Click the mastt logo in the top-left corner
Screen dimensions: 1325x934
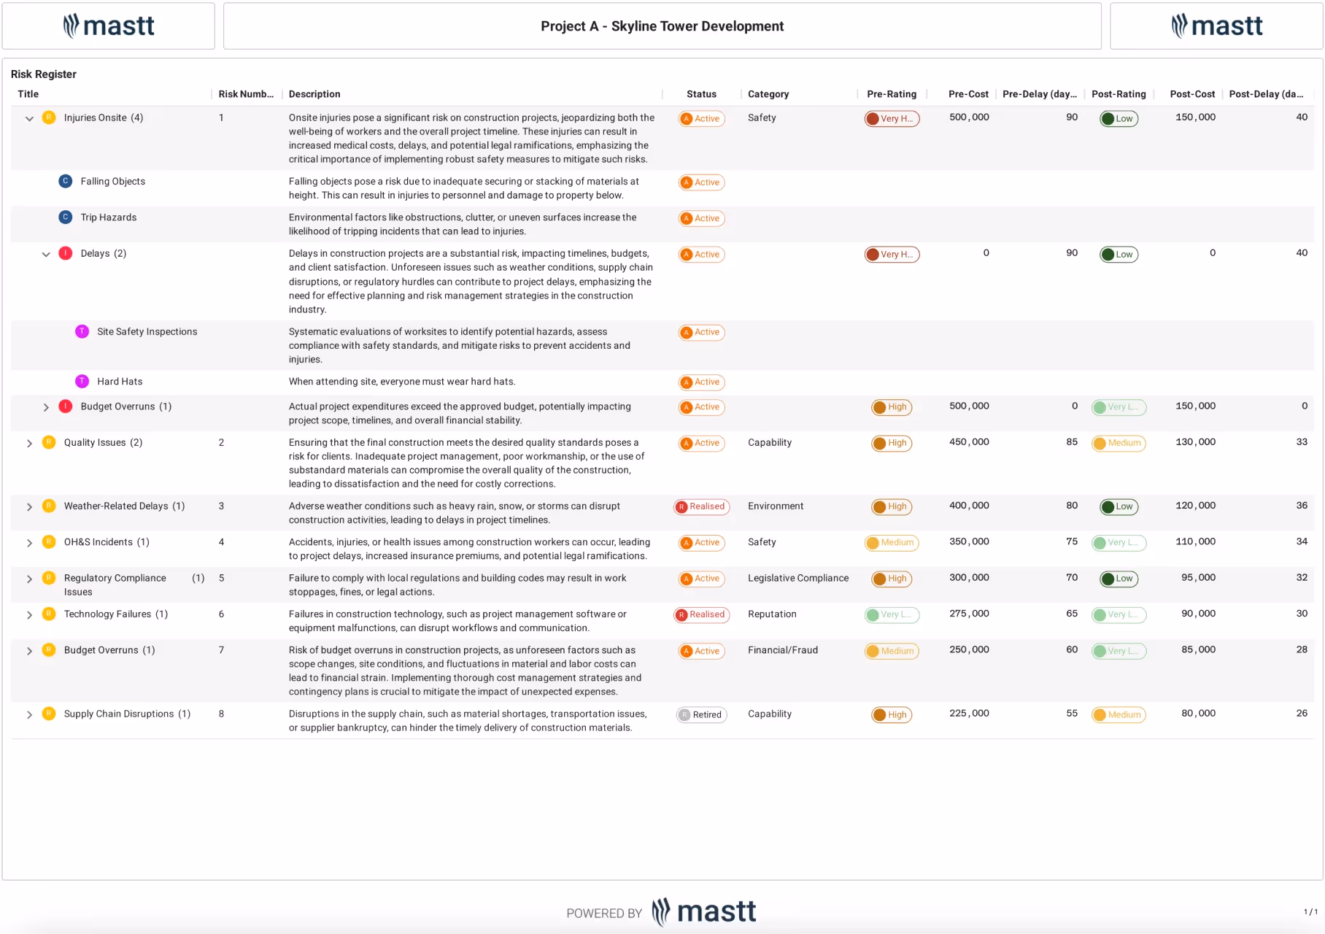pos(108,26)
